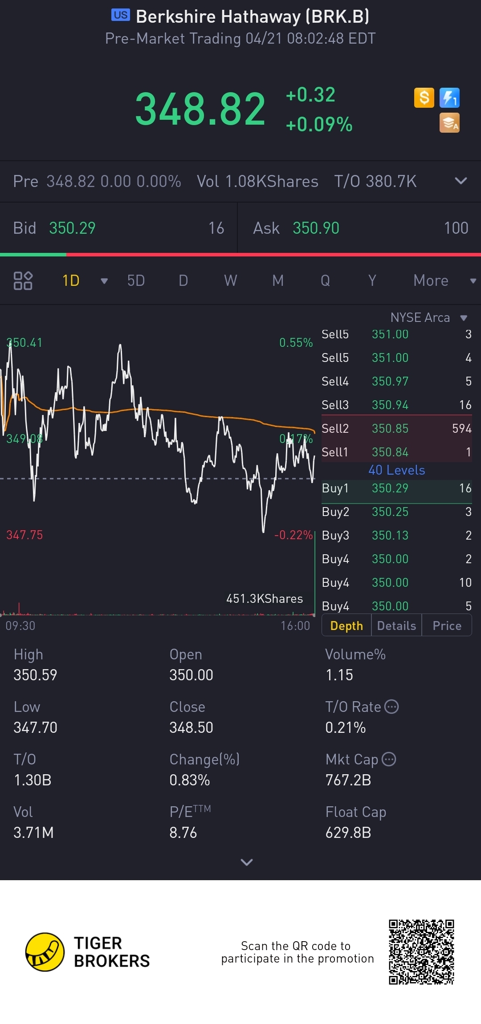Switch to the Details tab
The width and height of the screenshot is (481, 1024).
click(x=396, y=626)
